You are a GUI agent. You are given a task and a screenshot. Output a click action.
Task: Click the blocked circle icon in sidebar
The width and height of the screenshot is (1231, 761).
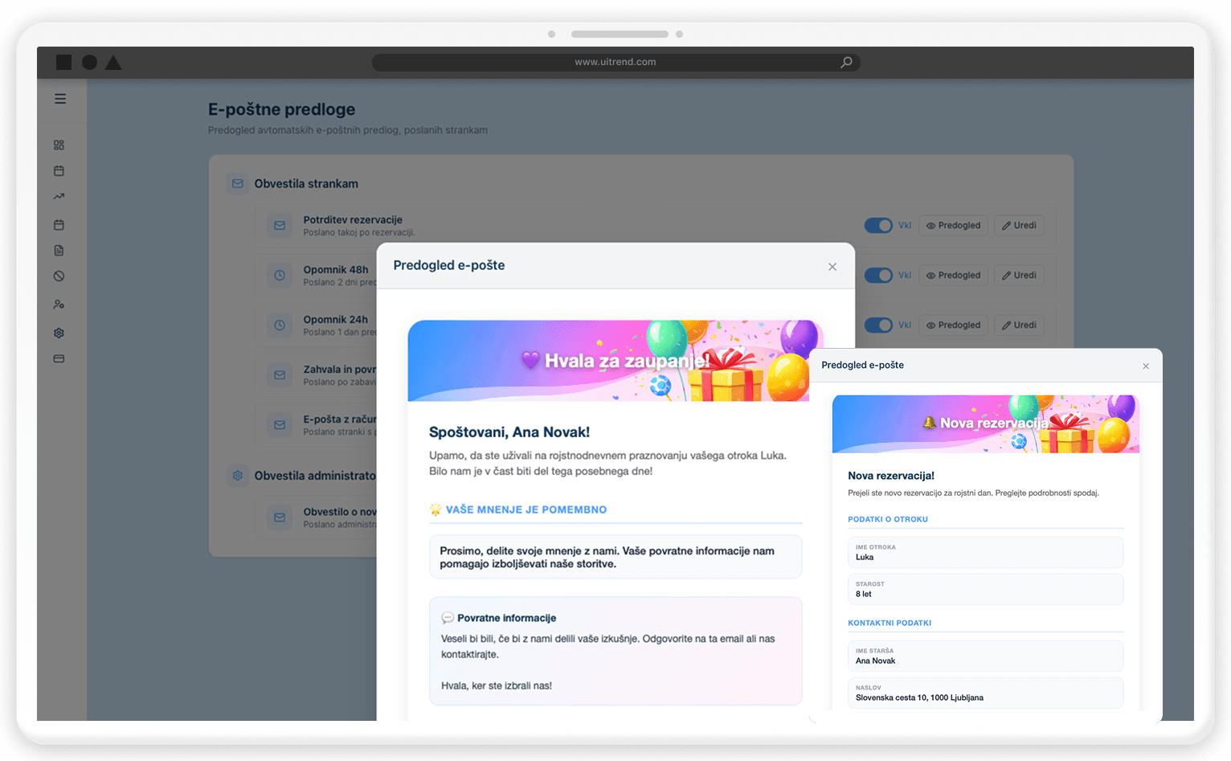pos(59,276)
